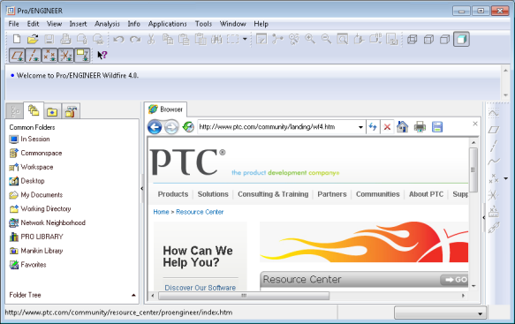Create a new file with New icon

[17, 39]
